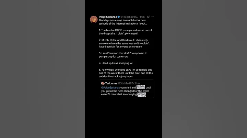This screenshot has height=138, width=247.
Task: Open the @SlickTed07 handle
Action: pyautogui.click(x=125, y=83)
